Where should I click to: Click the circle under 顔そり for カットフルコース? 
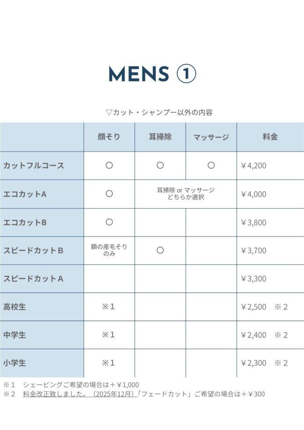109,165
